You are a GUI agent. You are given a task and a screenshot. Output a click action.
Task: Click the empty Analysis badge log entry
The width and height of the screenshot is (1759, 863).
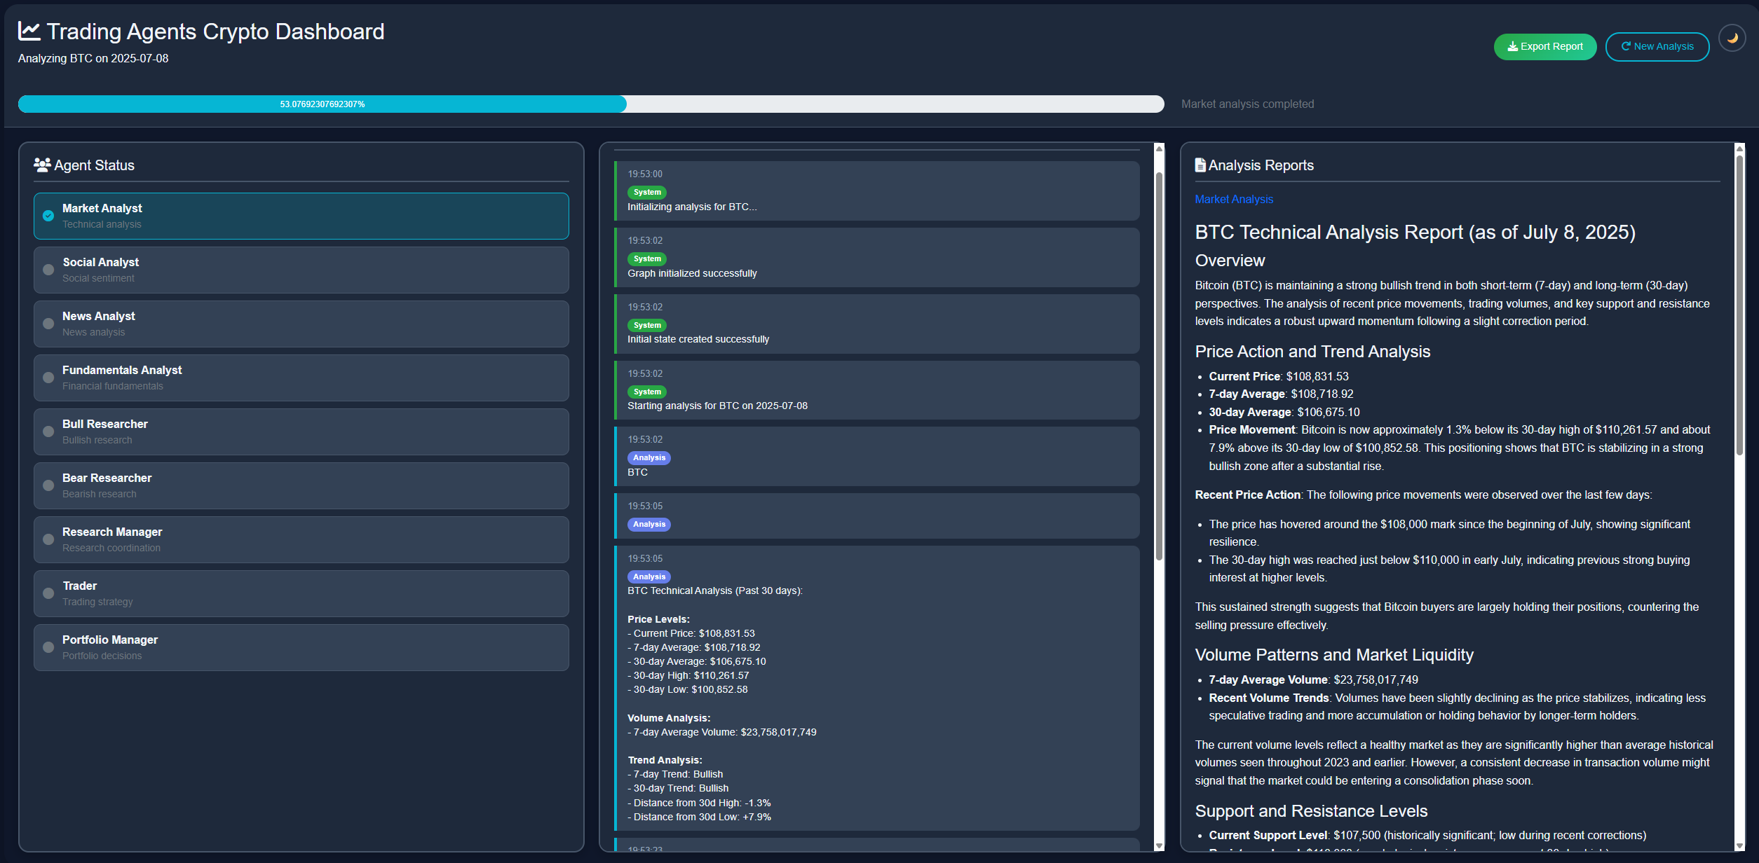(877, 516)
